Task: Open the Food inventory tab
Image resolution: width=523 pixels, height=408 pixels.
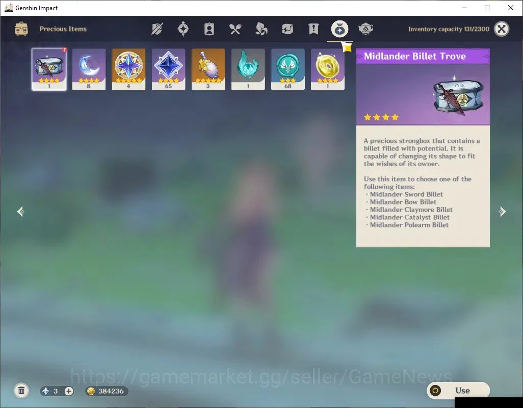Action: [235, 29]
